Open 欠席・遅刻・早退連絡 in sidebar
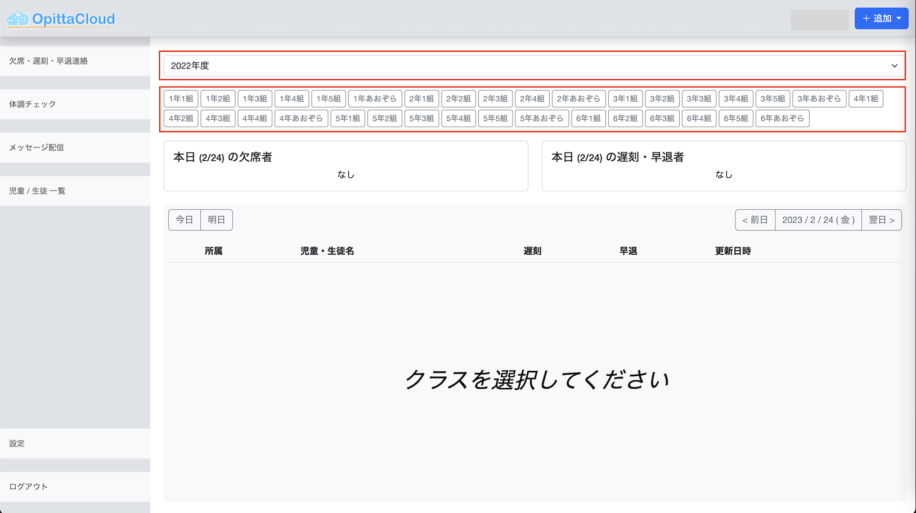The width and height of the screenshot is (916, 513). point(75,61)
